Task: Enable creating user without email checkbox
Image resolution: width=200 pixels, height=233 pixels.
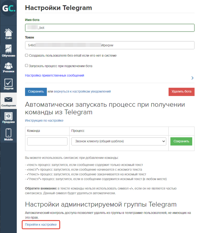Action: click(x=27, y=55)
